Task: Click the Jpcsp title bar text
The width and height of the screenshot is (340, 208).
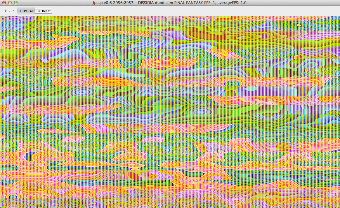Action: click(x=170, y=3)
